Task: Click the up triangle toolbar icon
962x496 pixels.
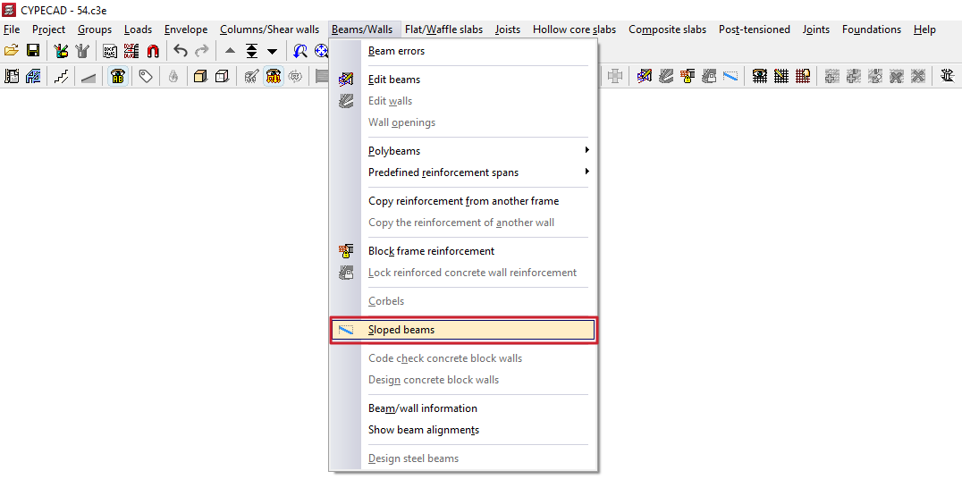Action: pos(230,52)
